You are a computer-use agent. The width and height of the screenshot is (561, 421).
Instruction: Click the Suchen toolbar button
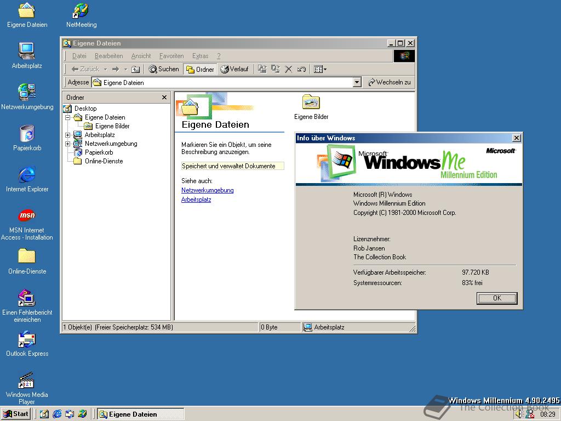[x=163, y=69]
